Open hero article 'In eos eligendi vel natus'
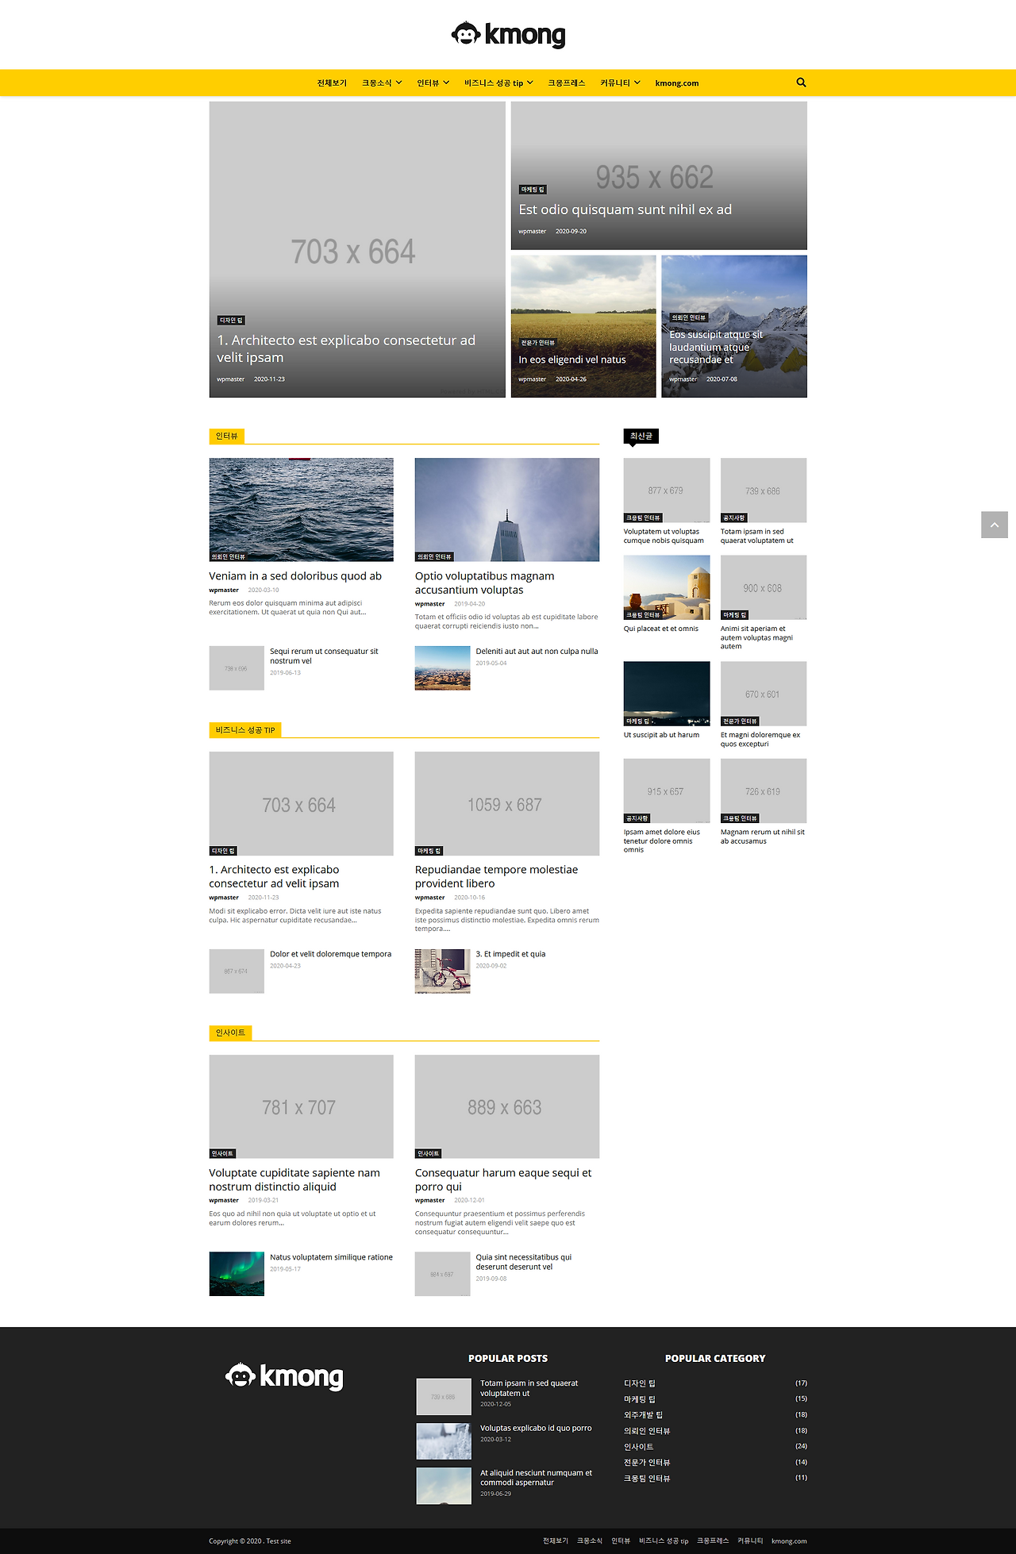The width and height of the screenshot is (1016, 1554). [x=572, y=360]
